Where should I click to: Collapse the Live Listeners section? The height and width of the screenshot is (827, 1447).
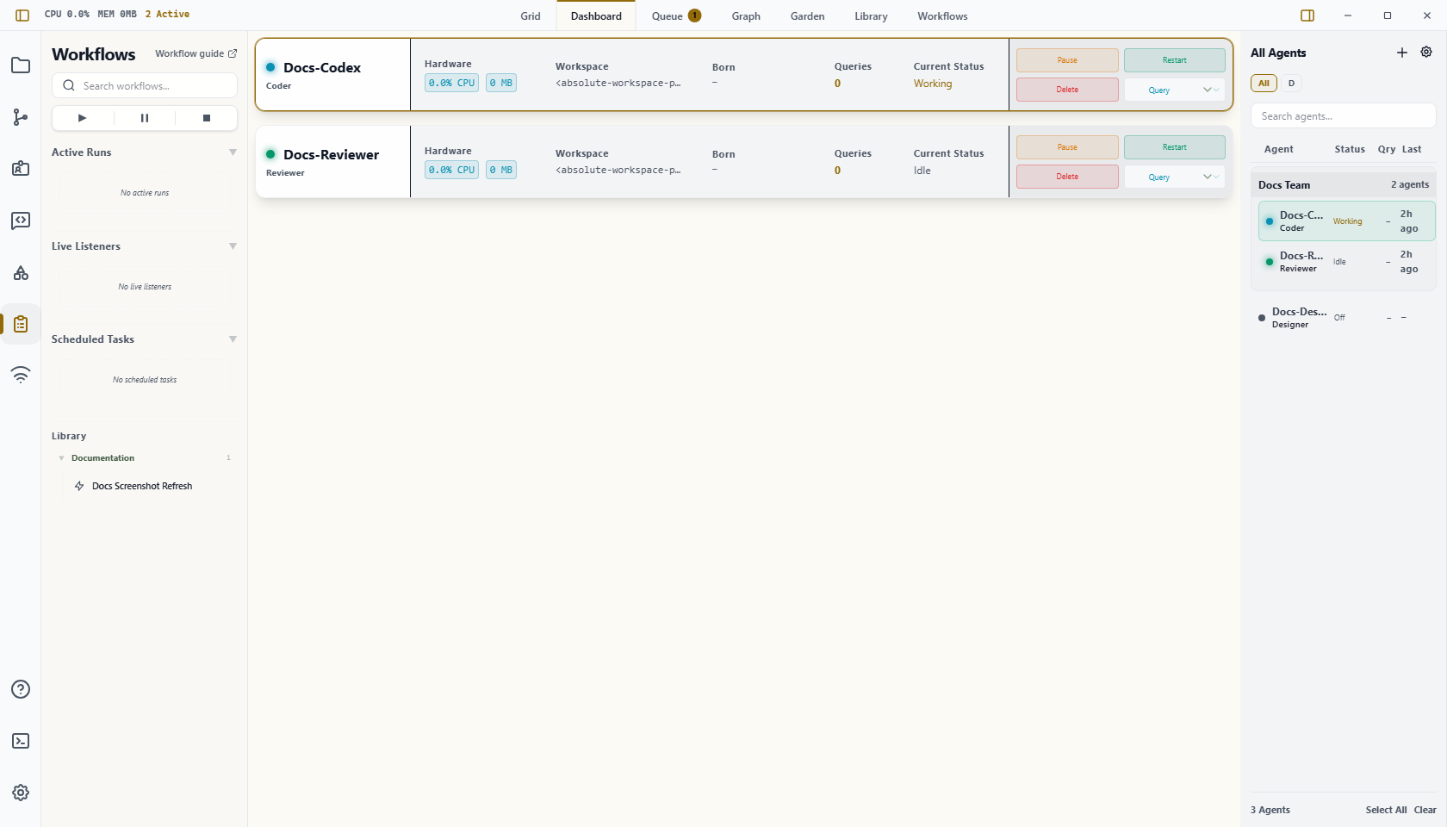[233, 246]
